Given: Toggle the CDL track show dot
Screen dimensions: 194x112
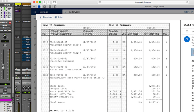Looking at the screenshot, I should point(1,7).
